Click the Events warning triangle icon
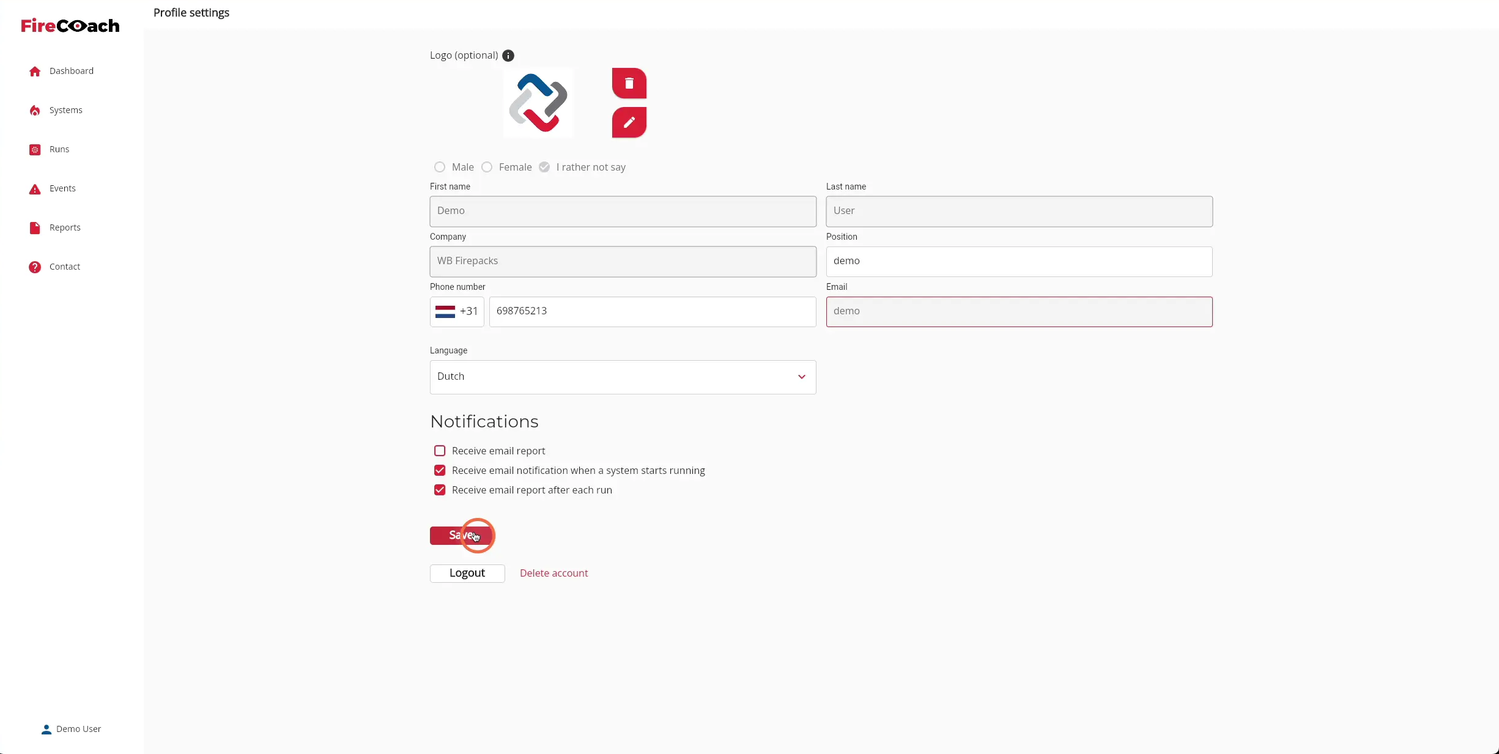This screenshot has width=1499, height=754. pos(35,189)
